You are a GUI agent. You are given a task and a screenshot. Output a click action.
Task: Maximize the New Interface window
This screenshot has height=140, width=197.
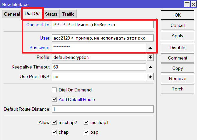click(x=187, y=4)
